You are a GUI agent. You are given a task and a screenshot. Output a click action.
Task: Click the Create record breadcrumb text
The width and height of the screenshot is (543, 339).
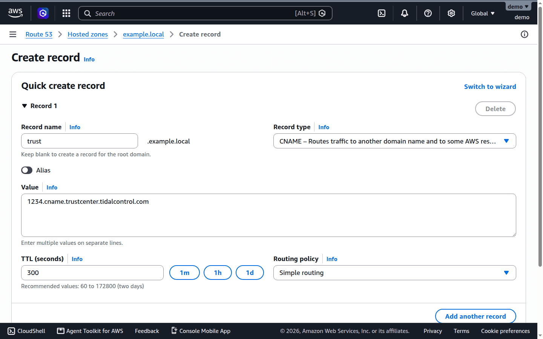pyautogui.click(x=200, y=34)
